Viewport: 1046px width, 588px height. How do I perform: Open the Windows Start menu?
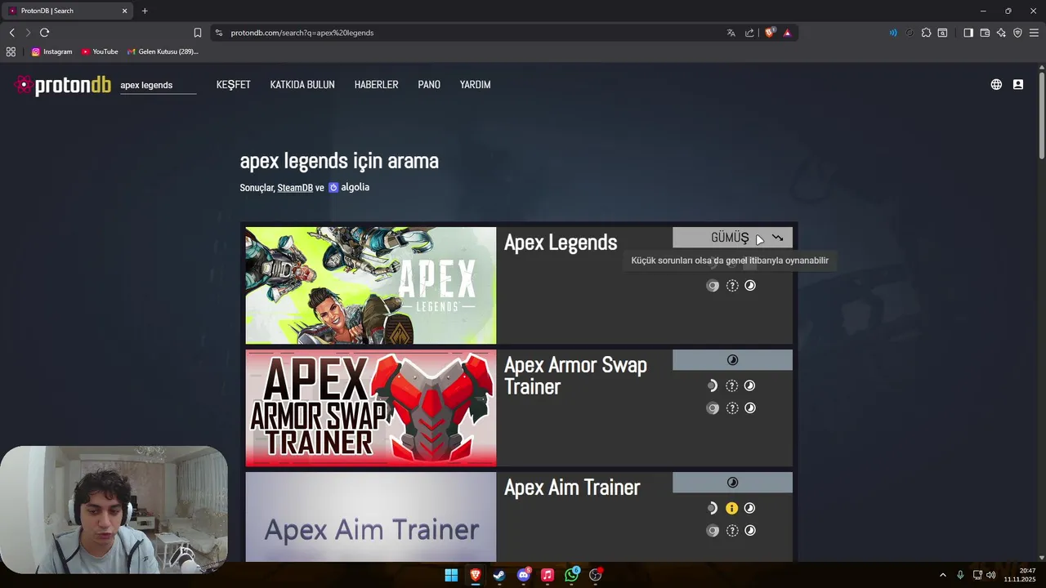(451, 575)
